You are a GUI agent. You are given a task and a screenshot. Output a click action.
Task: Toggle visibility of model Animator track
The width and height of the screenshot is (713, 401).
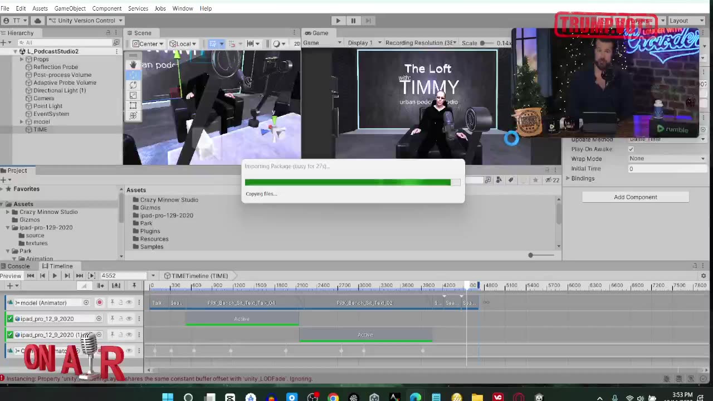pyautogui.click(x=129, y=302)
